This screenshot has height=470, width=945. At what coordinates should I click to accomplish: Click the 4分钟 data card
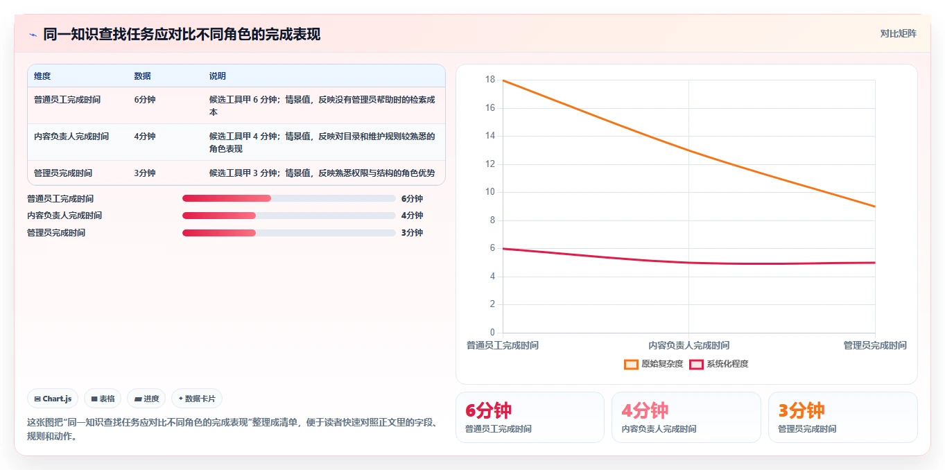[686, 417]
